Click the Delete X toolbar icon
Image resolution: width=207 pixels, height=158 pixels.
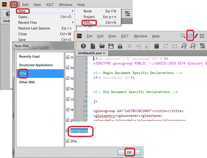[x=129, y=46]
